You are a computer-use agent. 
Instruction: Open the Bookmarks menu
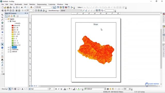pos(18,4)
